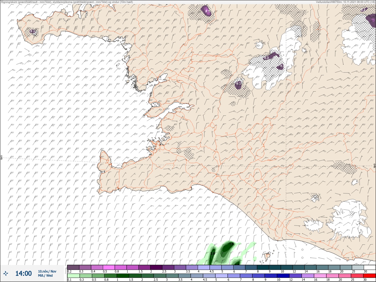Image resolution: width=376 pixels, height=282 pixels.
Task: Pick the bright pink swatch in upper legend
Action: pos(109,267)
